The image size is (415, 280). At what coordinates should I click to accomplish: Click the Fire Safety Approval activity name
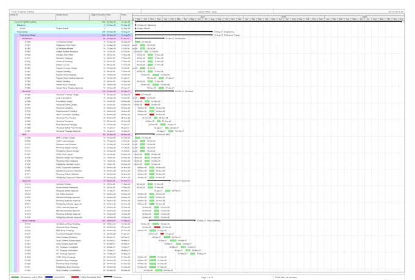(x=65, y=194)
